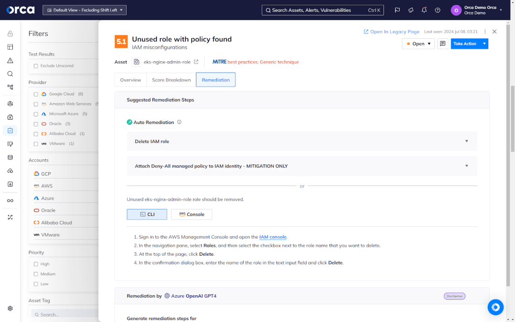The width and height of the screenshot is (515, 322).
Task: Expand Attach Deny-All managed policy section
Action: [x=302, y=166]
